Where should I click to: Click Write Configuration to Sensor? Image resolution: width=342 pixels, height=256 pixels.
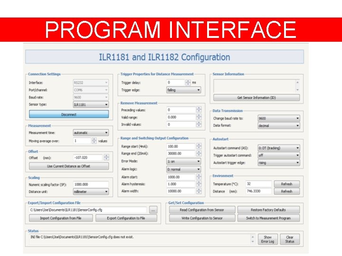(x=202, y=218)
